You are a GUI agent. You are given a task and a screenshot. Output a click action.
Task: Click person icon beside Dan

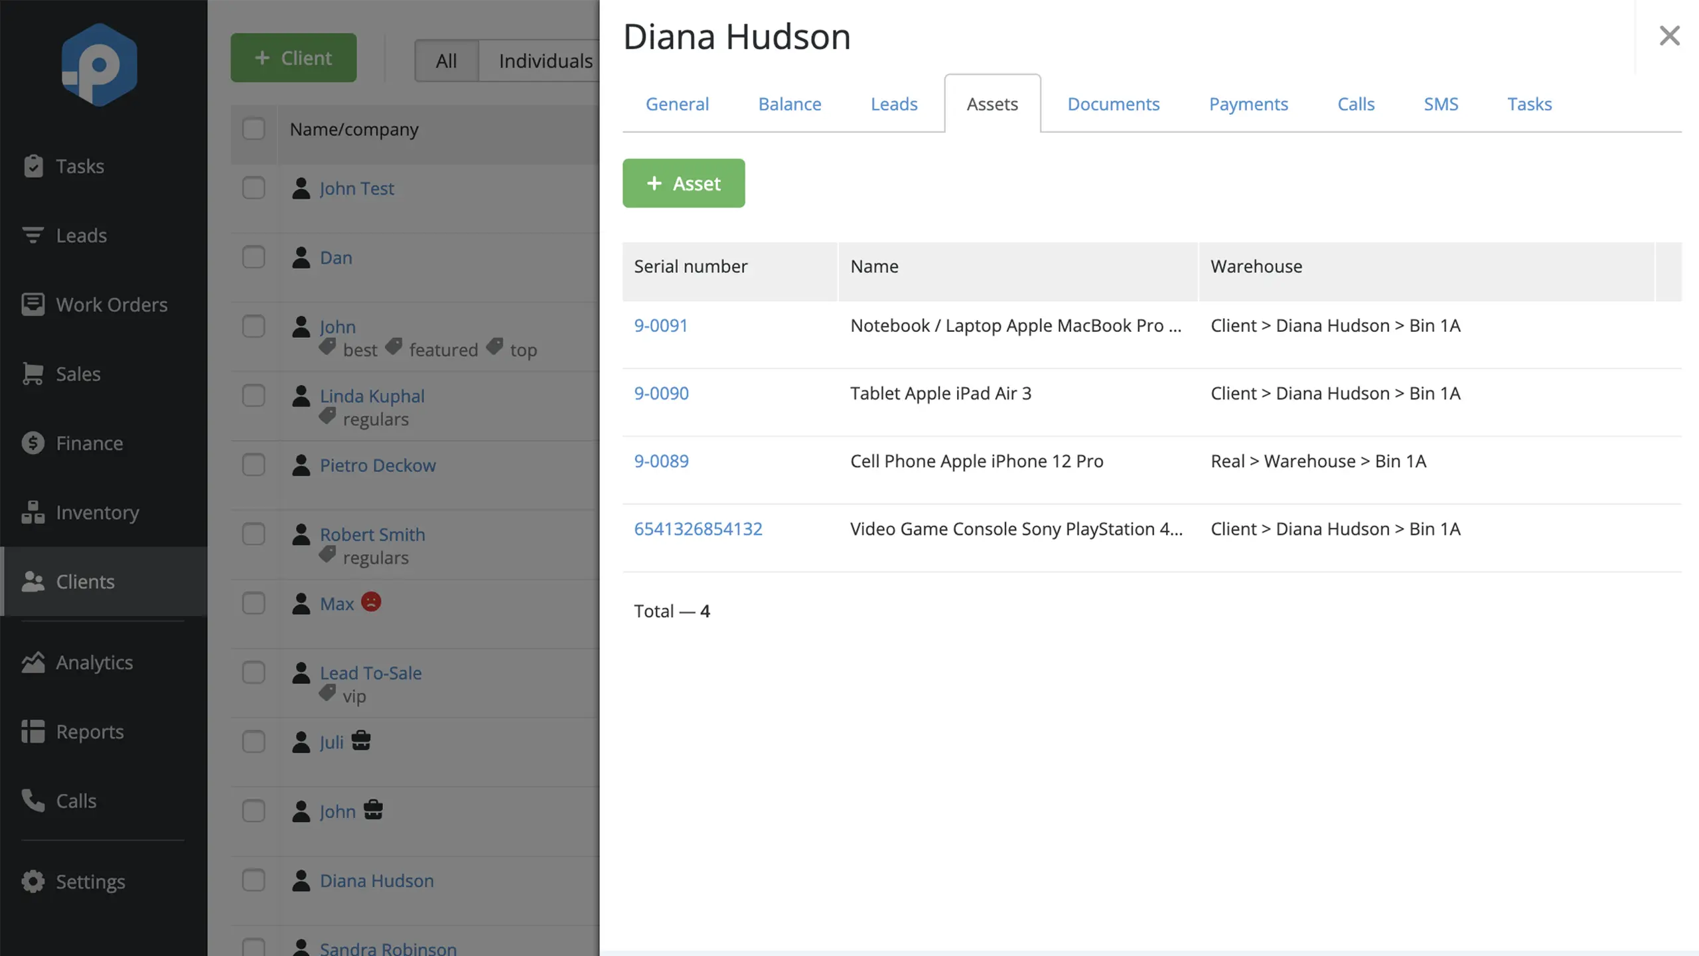coord(301,257)
